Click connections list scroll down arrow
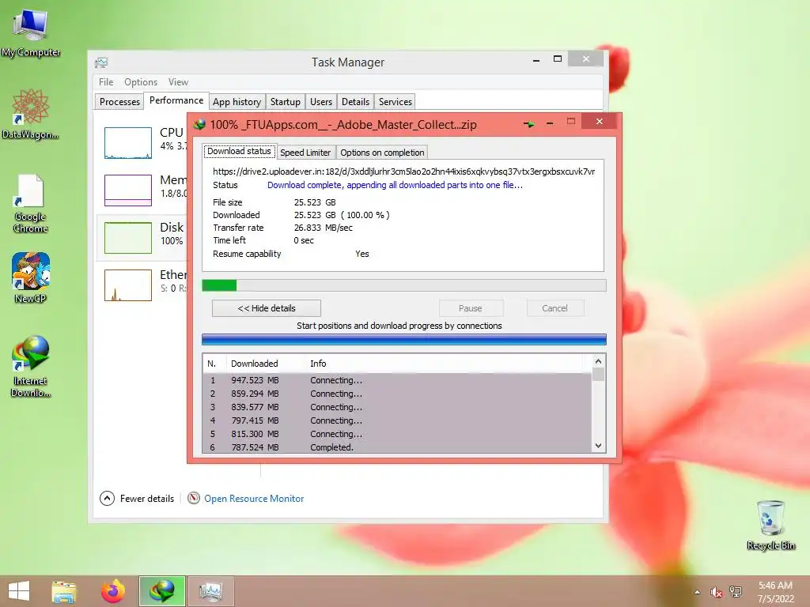 click(598, 446)
